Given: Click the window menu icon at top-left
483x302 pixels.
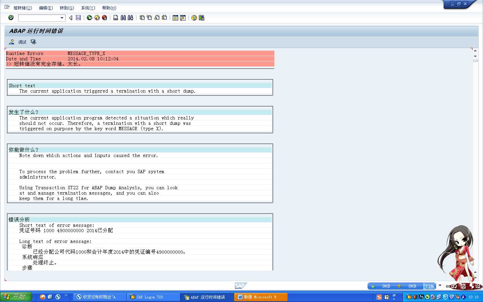Looking at the screenshot, I should coord(7,7).
